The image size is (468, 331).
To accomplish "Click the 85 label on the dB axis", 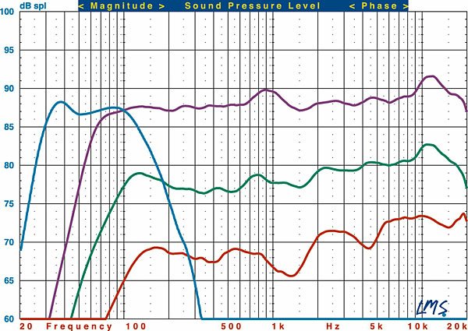I will pyautogui.click(x=9, y=127).
